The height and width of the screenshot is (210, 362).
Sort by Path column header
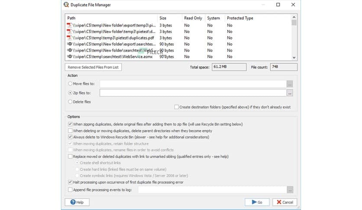click(112, 18)
